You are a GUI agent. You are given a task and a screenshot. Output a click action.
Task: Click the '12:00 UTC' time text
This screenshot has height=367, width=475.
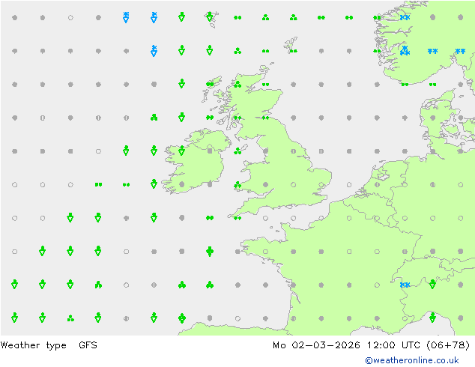tap(393, 345)
